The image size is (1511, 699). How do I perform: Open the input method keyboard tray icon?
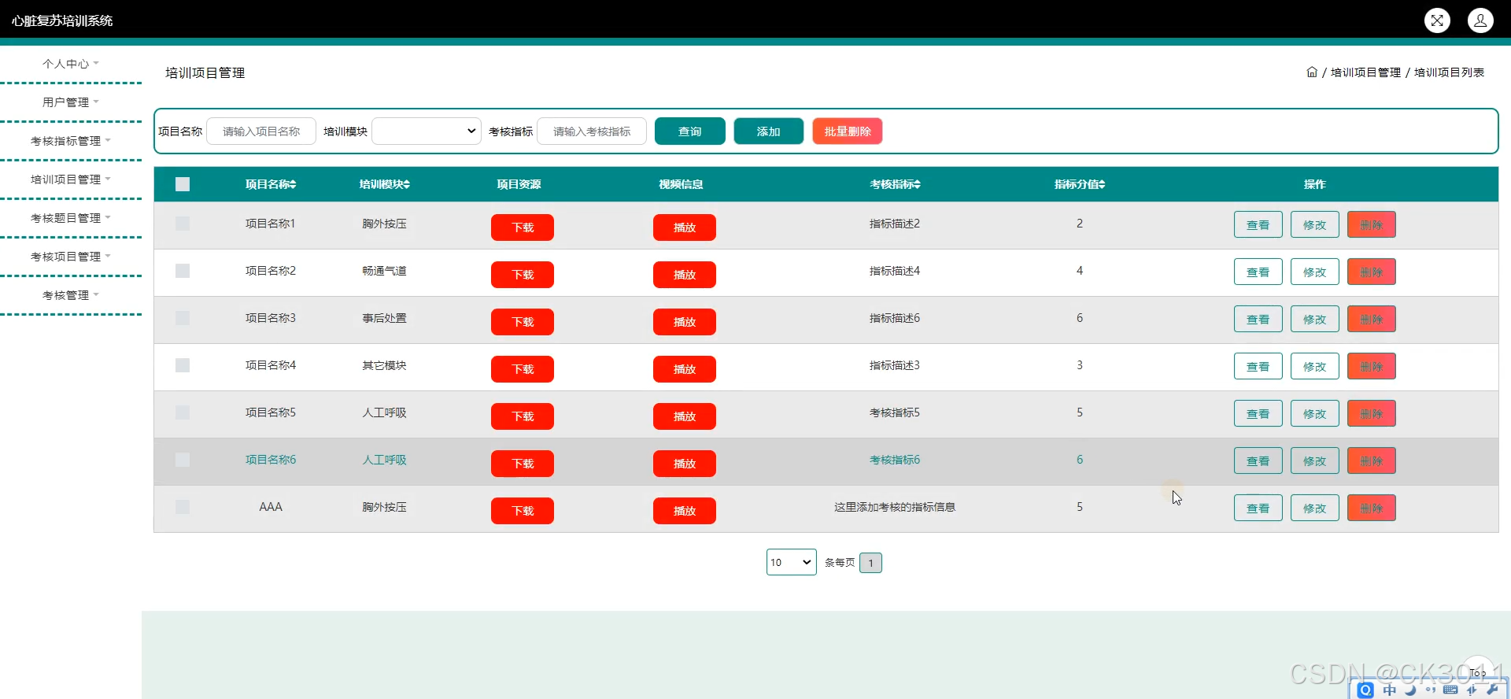click(x=1450, y=690)
